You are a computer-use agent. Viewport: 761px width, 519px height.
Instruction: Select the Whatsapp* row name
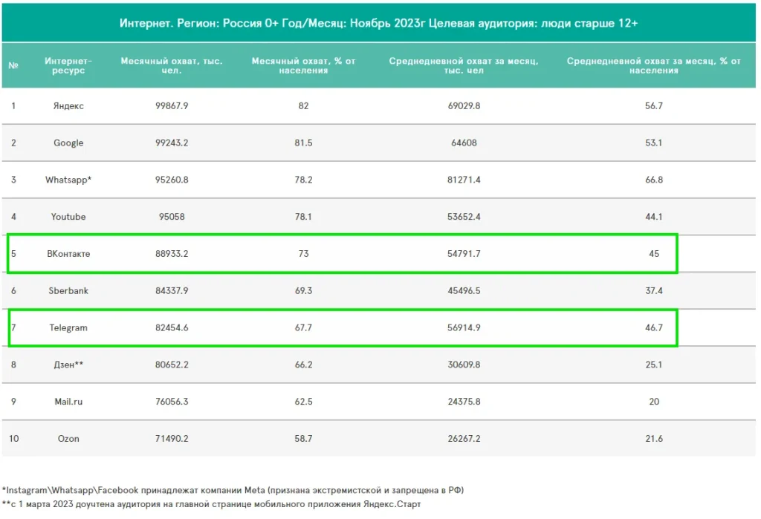(68, 180)
